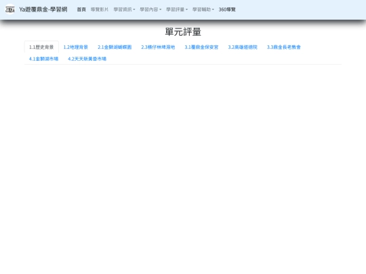Open Ya遊覆鼎金-學習網 site title link

click(43, 9)
